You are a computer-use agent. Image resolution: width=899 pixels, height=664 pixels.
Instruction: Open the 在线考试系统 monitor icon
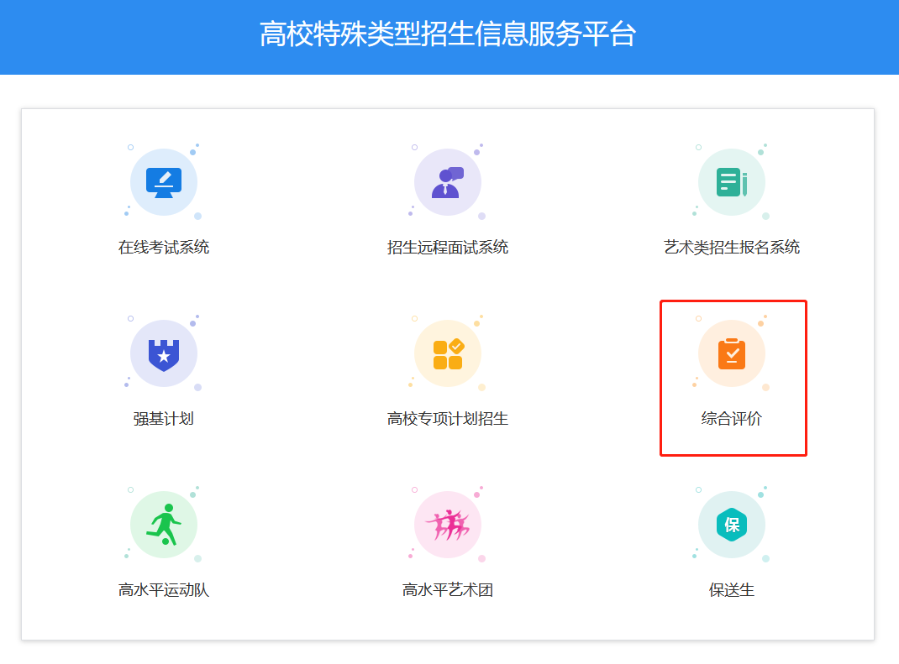(163, 182)
